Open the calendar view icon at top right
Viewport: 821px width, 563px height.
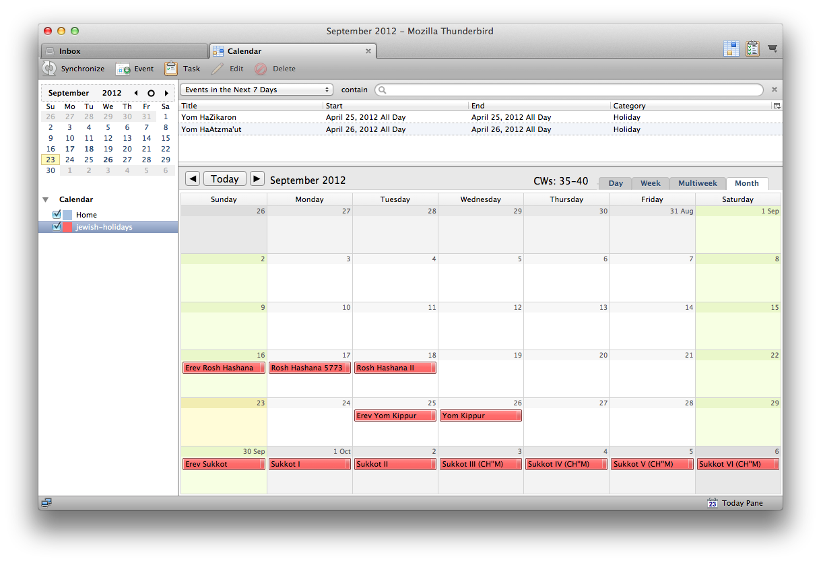(x=731, y=48)
